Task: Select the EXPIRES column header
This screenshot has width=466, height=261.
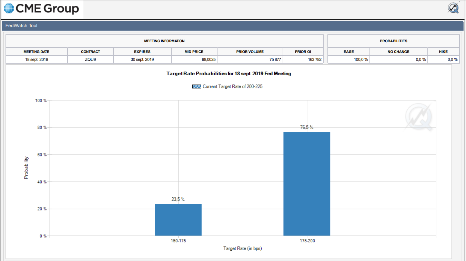Action: (x=142, y=52)
